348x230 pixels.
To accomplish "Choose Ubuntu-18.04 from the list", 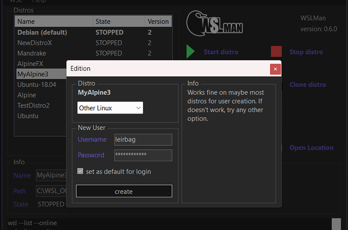I will pos(37,85).
